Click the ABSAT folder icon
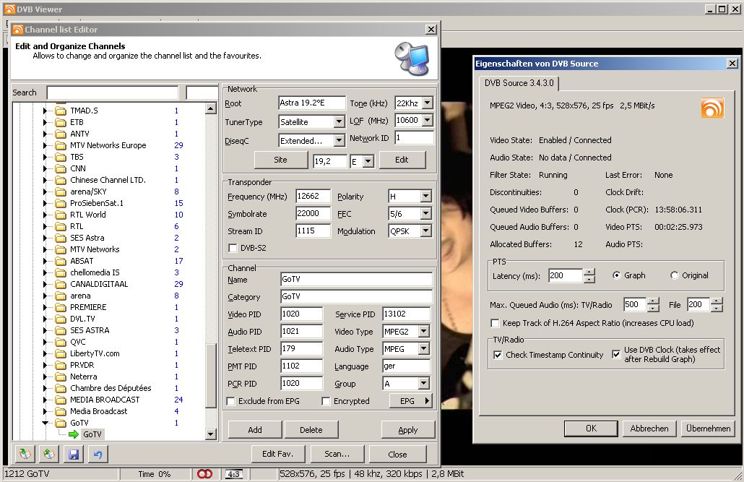 60,261
